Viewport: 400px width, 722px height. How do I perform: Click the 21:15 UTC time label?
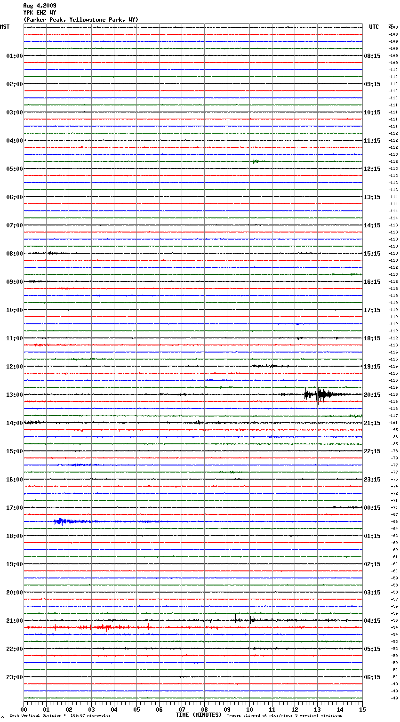coord(372,423)
